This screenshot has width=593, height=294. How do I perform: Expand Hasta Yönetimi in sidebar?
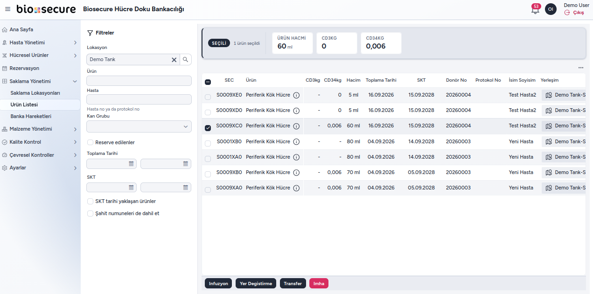click(x=40, y=42)
